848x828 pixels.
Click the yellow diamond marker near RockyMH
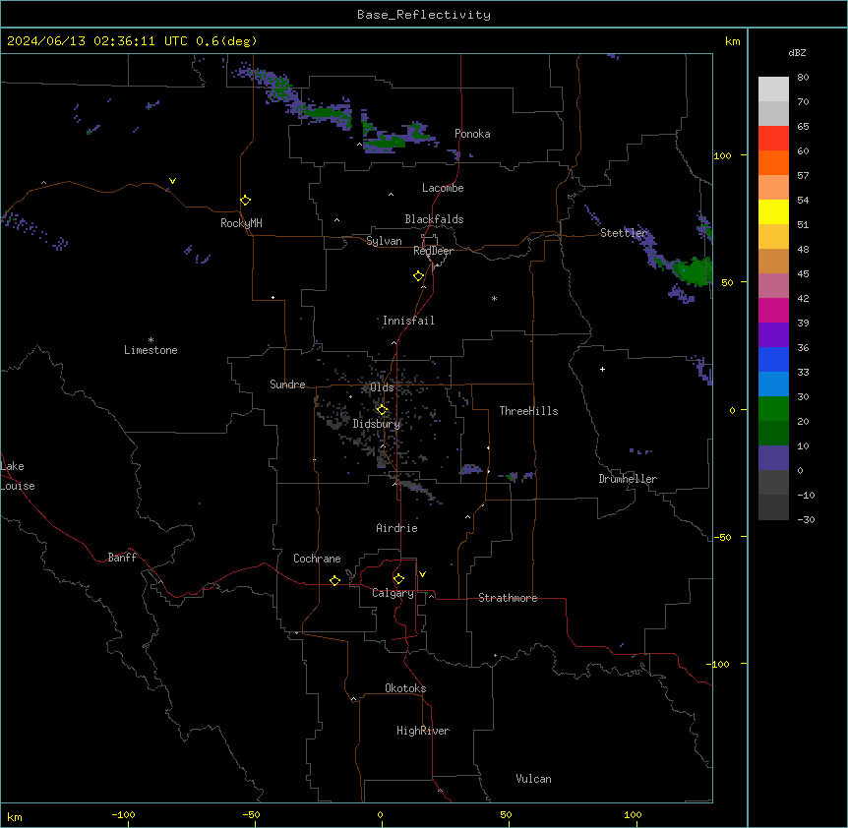tap(245, 200)
